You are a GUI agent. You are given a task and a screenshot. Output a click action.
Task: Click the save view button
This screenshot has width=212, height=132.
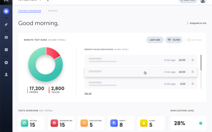194,40
